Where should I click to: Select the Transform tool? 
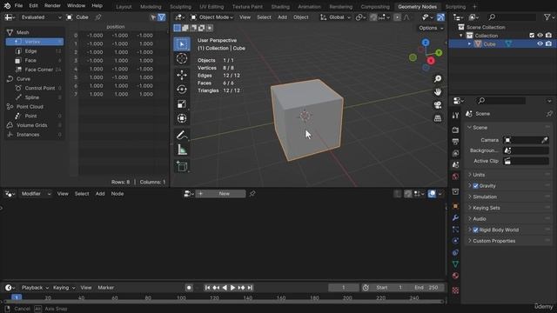pos(182,118)
